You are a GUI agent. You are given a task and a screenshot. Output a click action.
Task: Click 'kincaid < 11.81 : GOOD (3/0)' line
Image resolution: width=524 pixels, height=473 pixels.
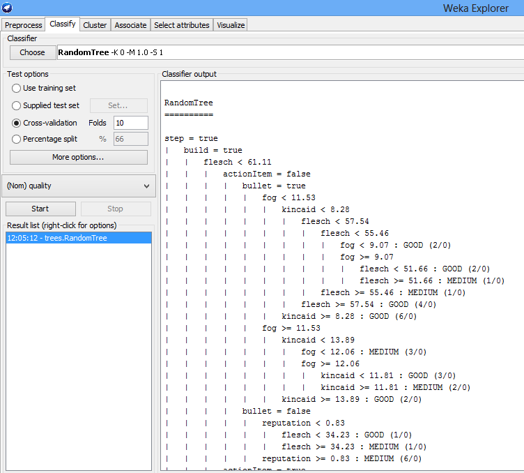388,375
